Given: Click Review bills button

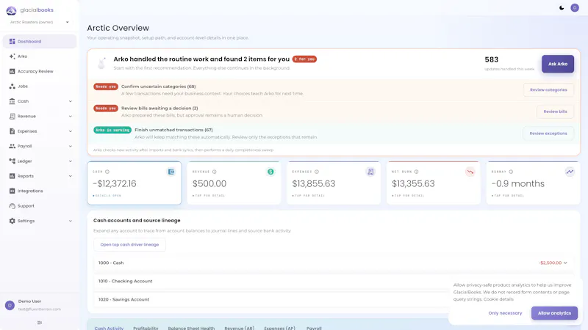Looking at the screenshot, I should [x=555, y=111].
